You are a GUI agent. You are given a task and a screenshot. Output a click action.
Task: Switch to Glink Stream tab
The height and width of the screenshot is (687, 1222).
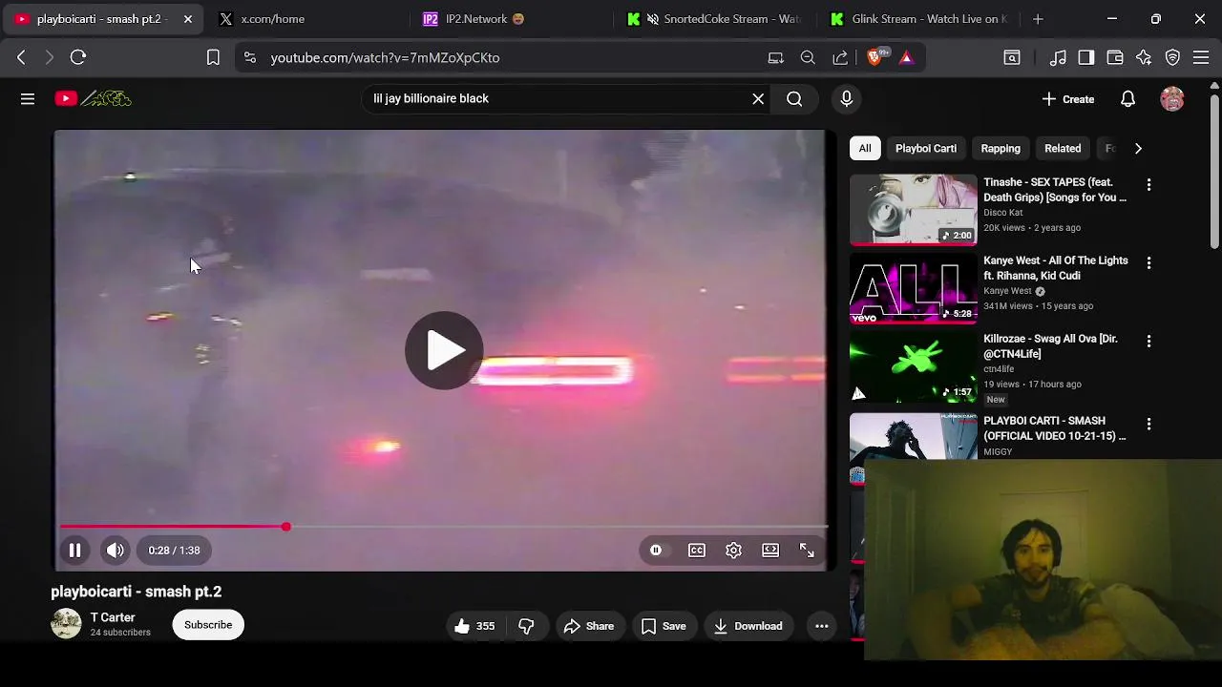pos(918,19)
